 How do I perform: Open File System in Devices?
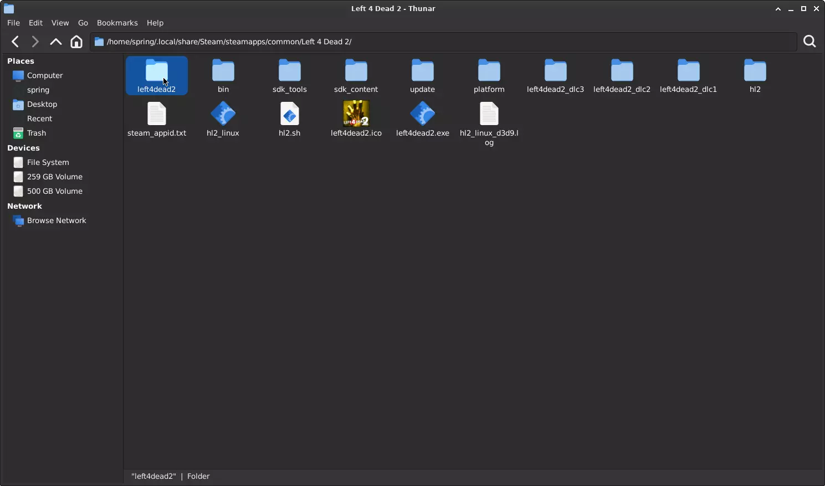[x=48, y=162]
